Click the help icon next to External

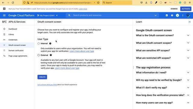pyautogui.click(x=51, y=55)
